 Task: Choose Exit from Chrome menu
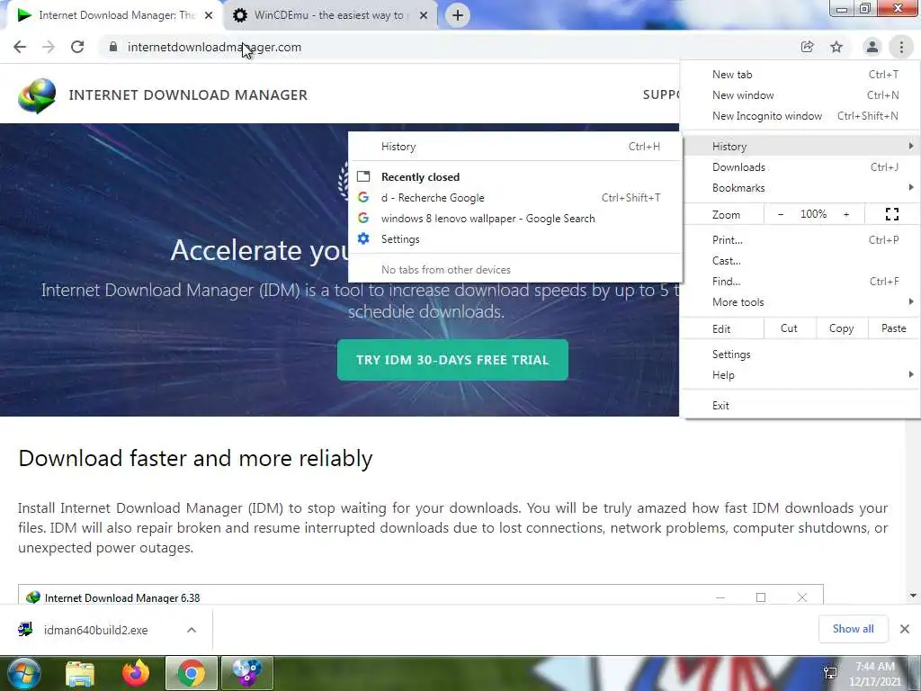(x=800, y=406)
